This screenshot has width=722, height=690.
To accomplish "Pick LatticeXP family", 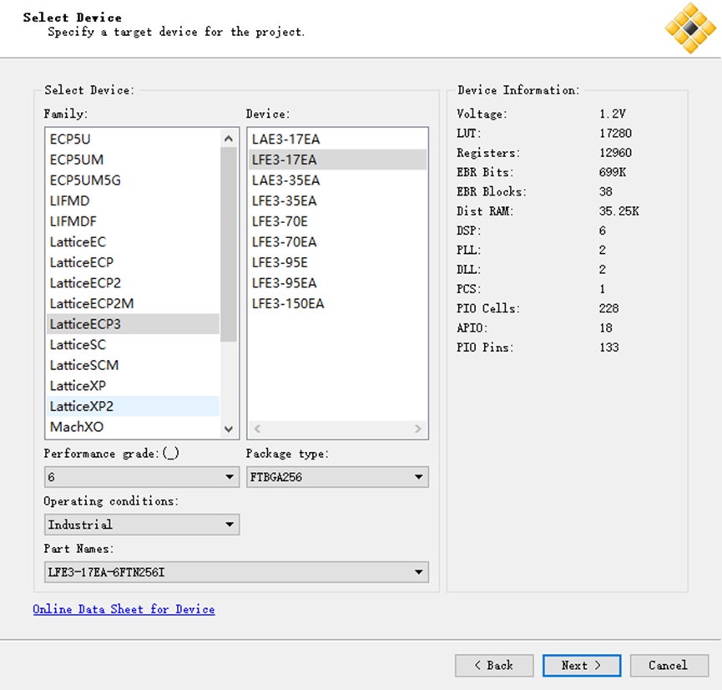I will (x=133, y=386).
